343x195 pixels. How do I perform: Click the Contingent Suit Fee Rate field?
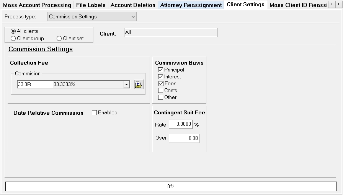point(180,125)
